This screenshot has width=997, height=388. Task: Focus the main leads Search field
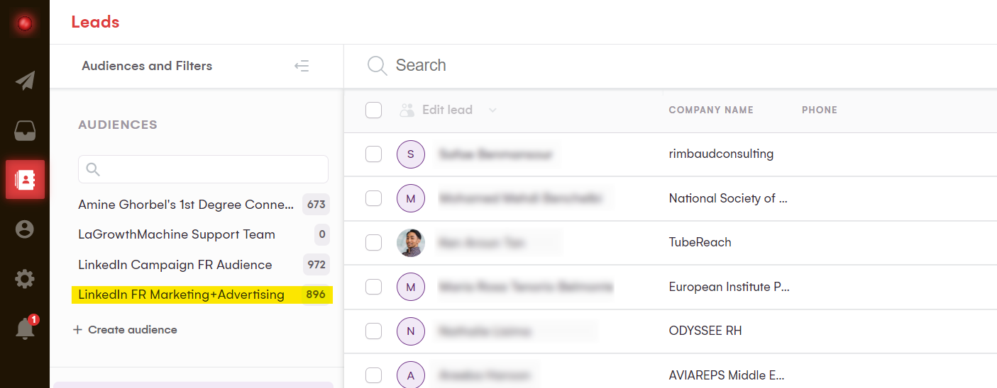568,65
